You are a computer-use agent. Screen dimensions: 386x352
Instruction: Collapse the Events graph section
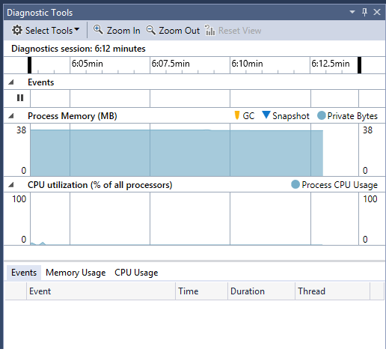coord(11,82)
